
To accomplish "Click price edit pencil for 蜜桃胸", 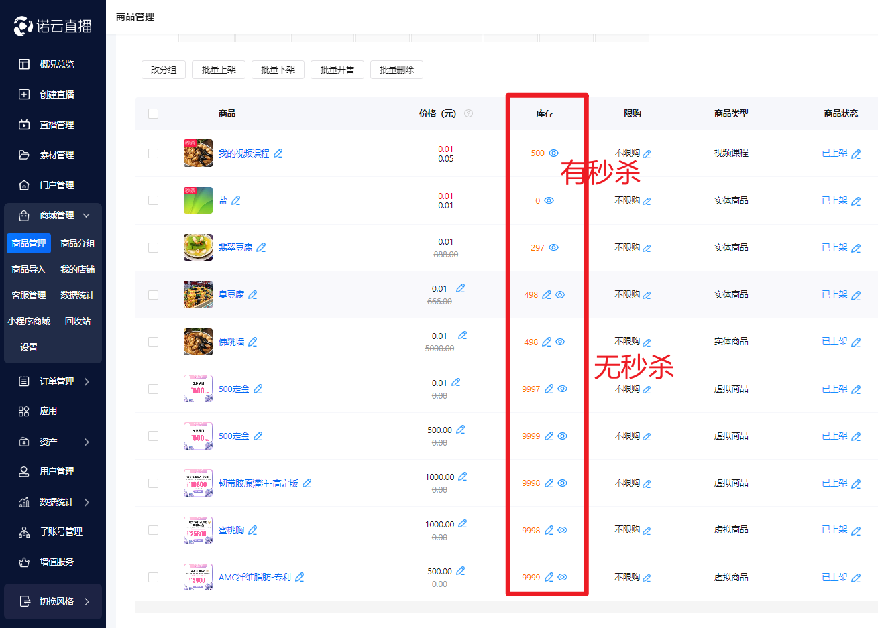I will coord(462,524).
